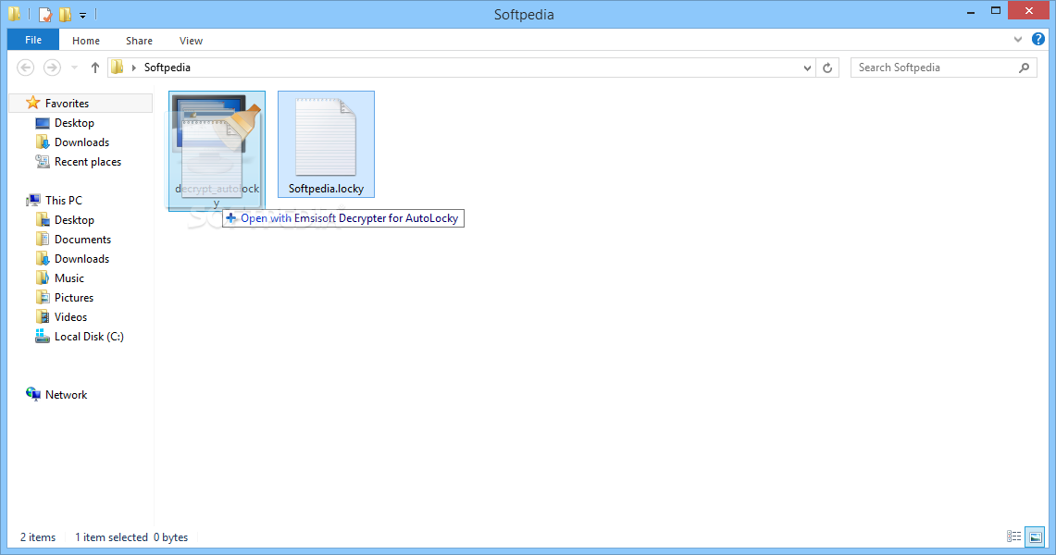Open the Music folder
This screenshot has width=1056, height=555.
click(69, 278)
